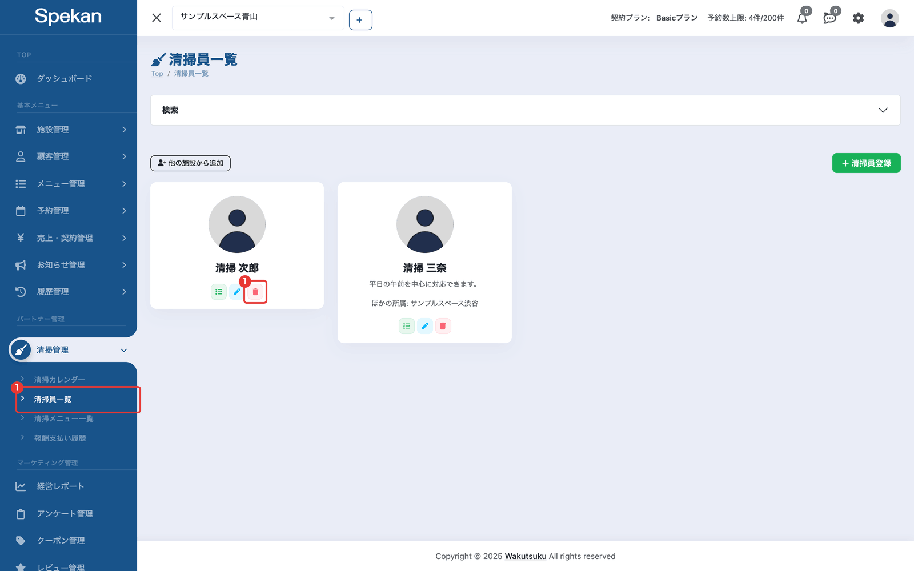Click the 清掃員登録 green button
The image size is (914, 571).
866,163
